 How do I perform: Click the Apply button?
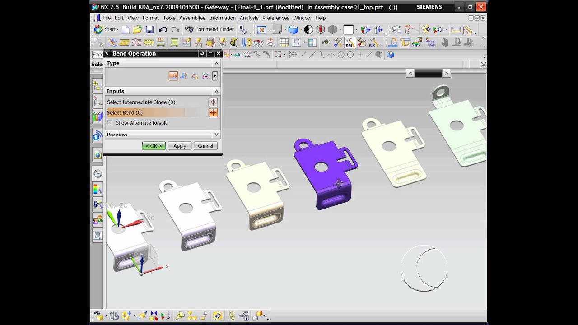pyautogui.click(x=180, y=146)
